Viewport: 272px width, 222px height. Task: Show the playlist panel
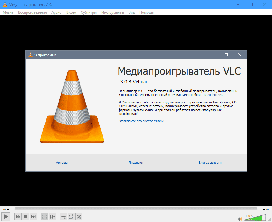pos(64,217)
